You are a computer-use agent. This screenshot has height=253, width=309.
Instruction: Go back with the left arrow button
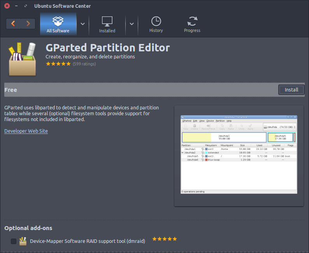point(13,24)
